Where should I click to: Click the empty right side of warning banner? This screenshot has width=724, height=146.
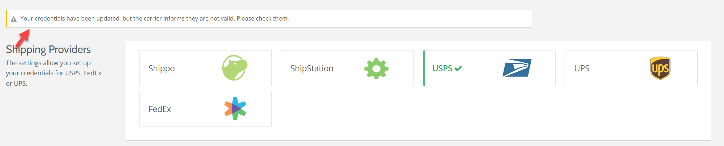click(x=434, y=19)
